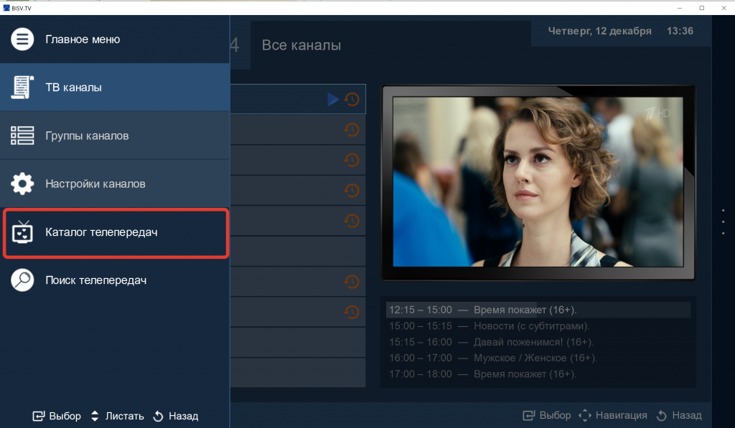
Task: Click the blue play arrow in first channel row
Action: coord(333,100)
